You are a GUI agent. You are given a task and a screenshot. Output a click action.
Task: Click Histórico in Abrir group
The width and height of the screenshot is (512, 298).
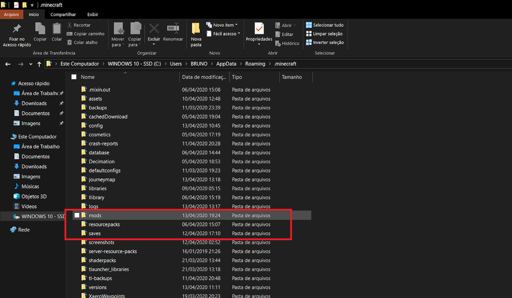[287, 43]
